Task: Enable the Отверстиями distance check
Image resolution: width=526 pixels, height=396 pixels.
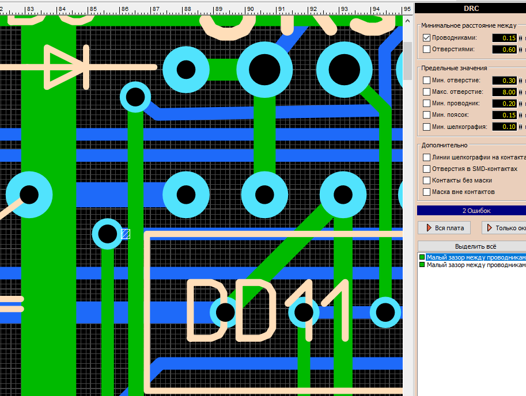Action: 426,49
